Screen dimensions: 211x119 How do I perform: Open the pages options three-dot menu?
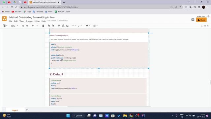(4, 110)
